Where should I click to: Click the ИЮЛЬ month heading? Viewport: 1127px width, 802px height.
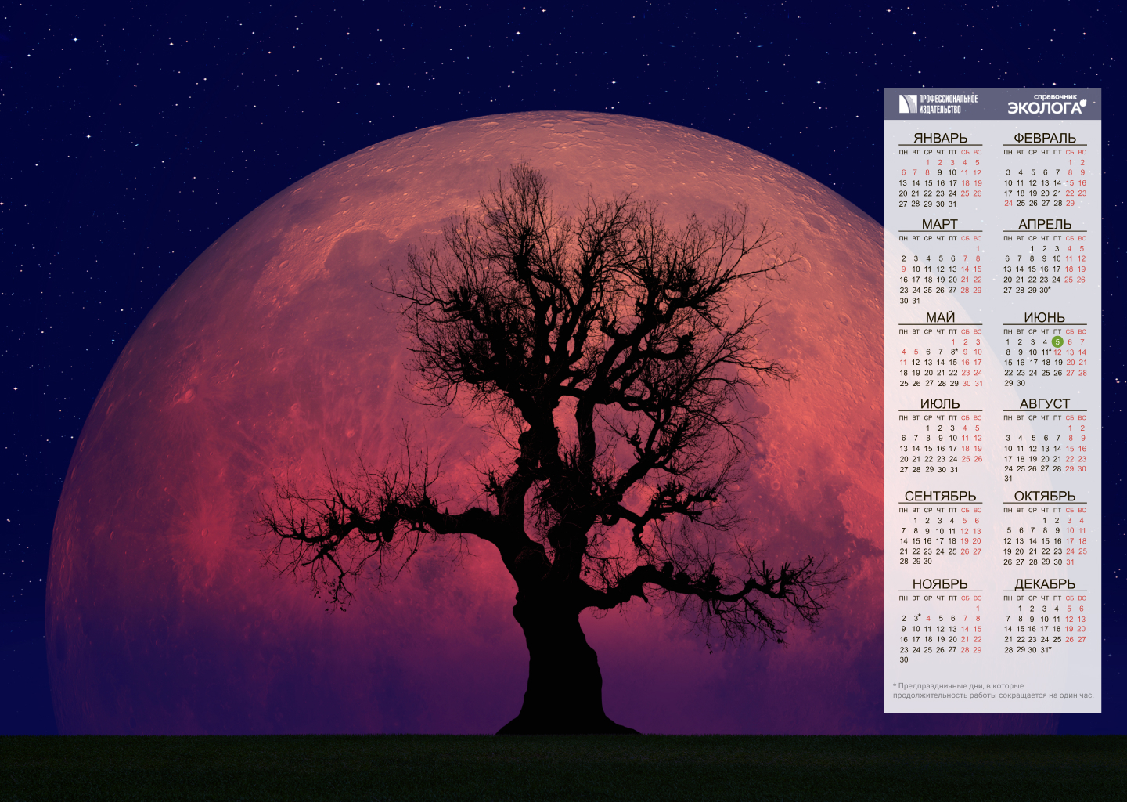940,403
